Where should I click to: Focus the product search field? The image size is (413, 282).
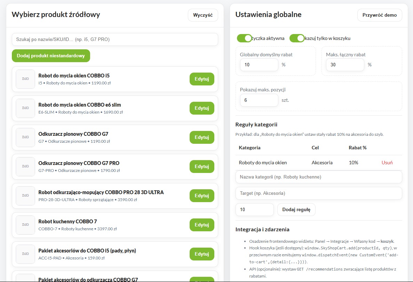[x=115, y=40]
